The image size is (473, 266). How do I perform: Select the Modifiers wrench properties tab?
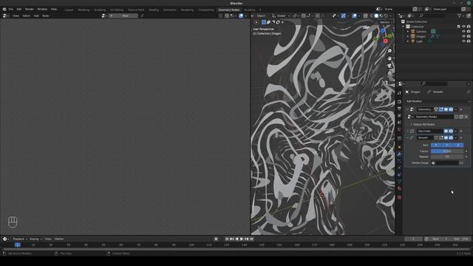coord(399,154)
